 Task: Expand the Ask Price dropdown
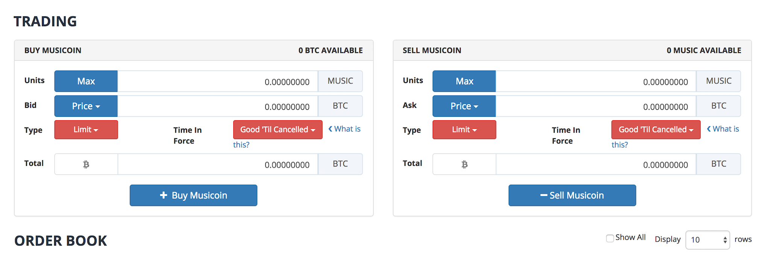click(x=464, y=106)
